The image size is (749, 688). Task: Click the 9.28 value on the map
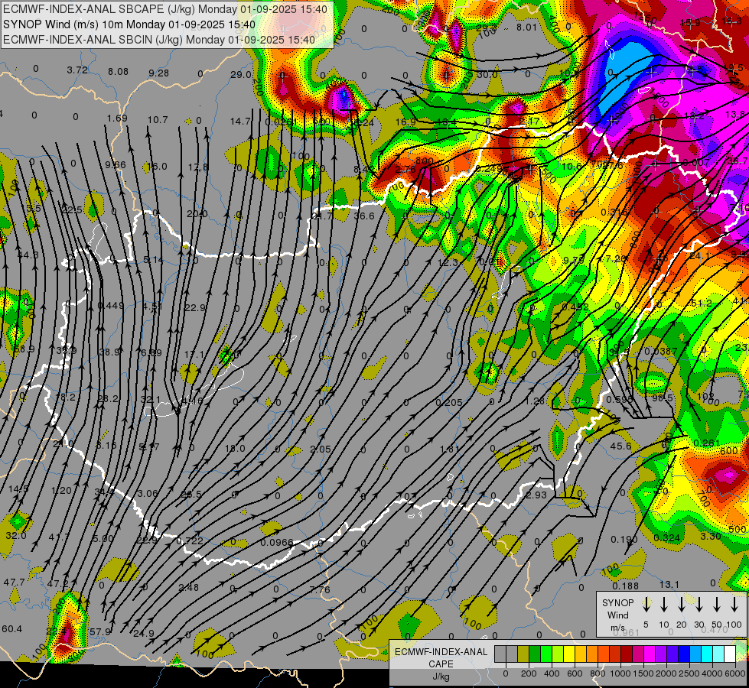coord(158,73)
